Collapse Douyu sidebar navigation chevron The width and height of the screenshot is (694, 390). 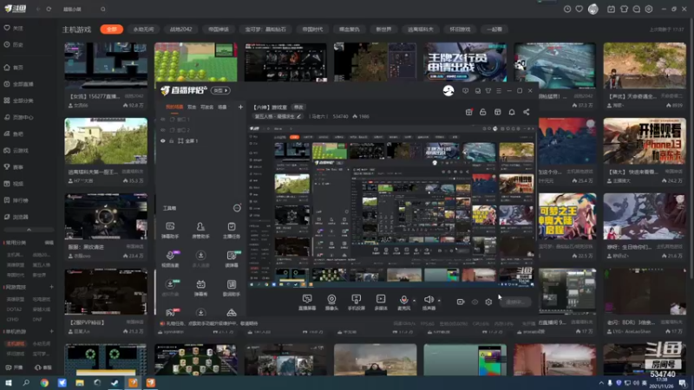pyautogui.click(x=29, y=230)
